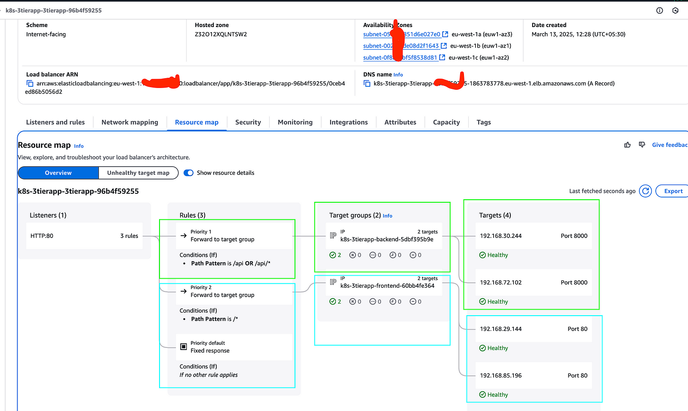Select the HTTP:80 listener tile
Viewport: 688px width, 411px height.
coord(84,236)
